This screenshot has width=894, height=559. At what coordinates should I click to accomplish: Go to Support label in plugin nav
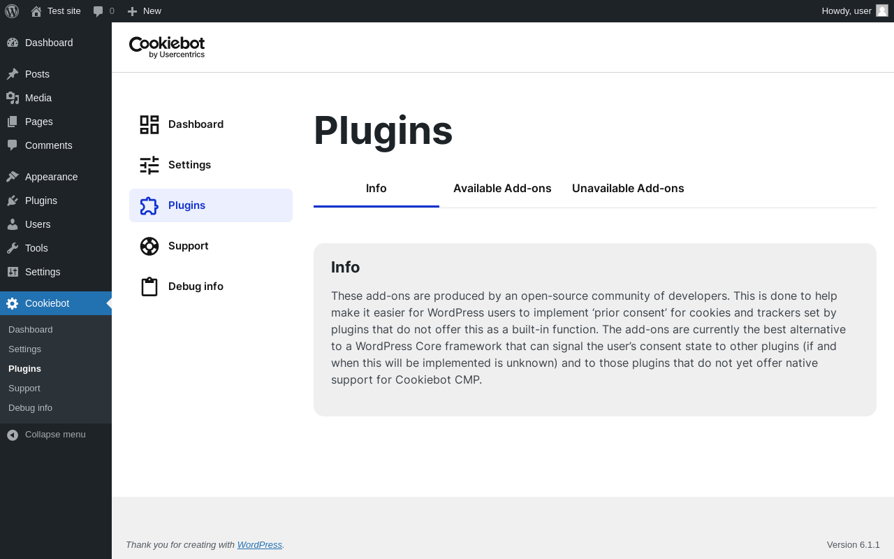coord(189,246)
